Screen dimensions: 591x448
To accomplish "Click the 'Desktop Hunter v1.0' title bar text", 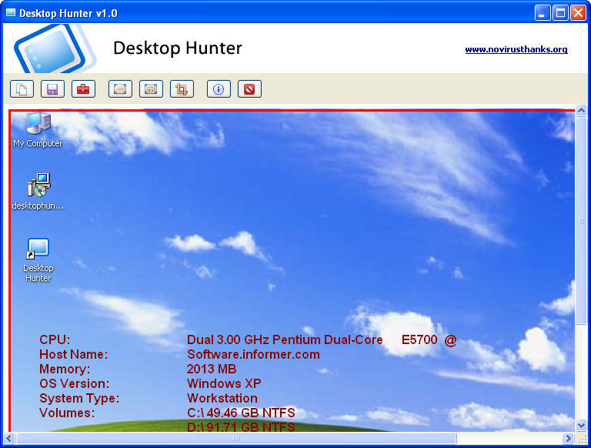I will (68, 13).
